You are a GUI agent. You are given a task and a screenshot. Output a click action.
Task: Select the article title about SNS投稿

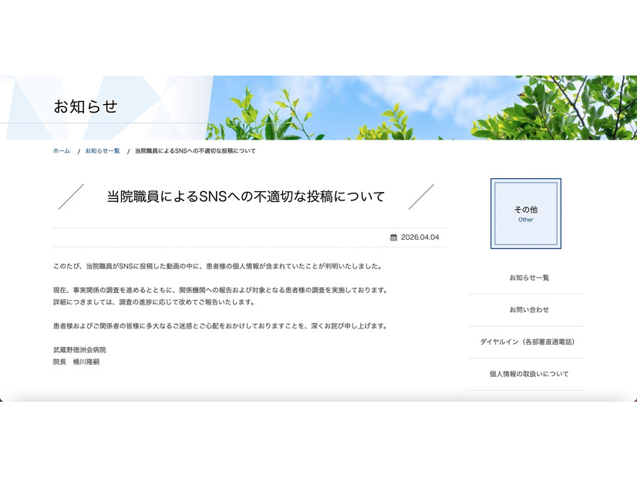click(x=245, y=196)
